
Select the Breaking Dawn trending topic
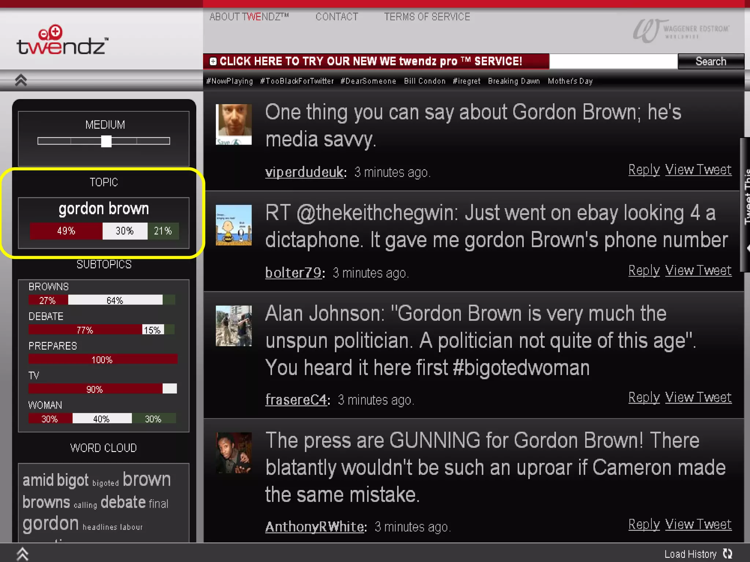[514, 81]
